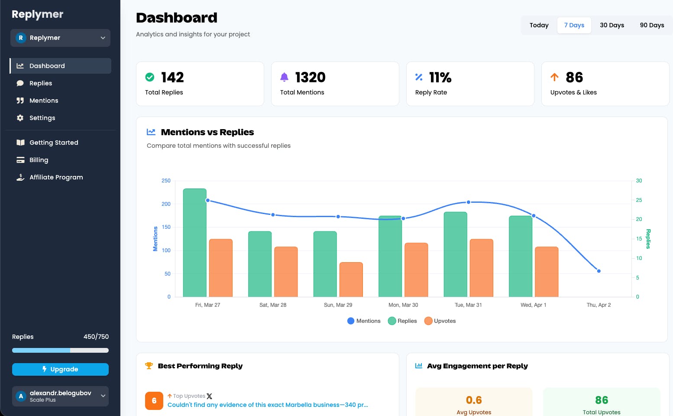Open Settings gear icon in sidebar
This screenshot has width=673, height=416.
20,118
